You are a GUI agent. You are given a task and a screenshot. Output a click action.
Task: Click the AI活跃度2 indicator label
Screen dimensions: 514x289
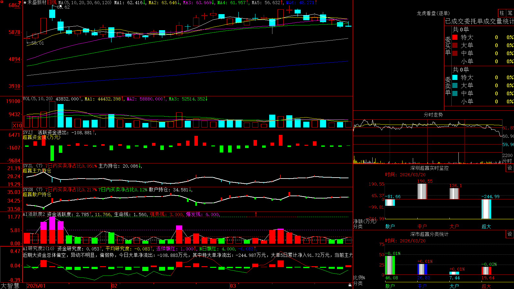click(34, 214)
